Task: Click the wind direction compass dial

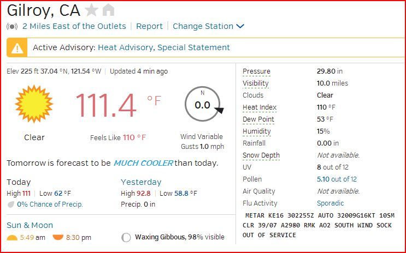Action: (x=203, y=105)
